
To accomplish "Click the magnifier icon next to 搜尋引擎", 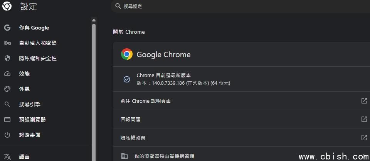I will [x=7, y=104].
